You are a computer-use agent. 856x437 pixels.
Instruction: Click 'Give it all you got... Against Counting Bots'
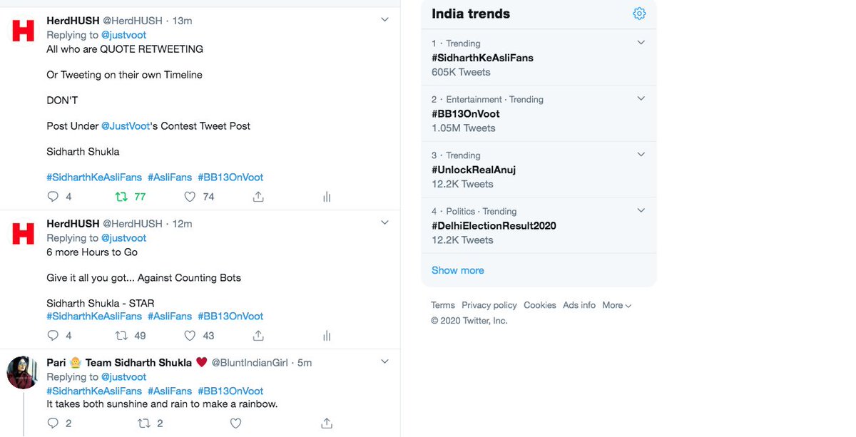tap(144, 278)
